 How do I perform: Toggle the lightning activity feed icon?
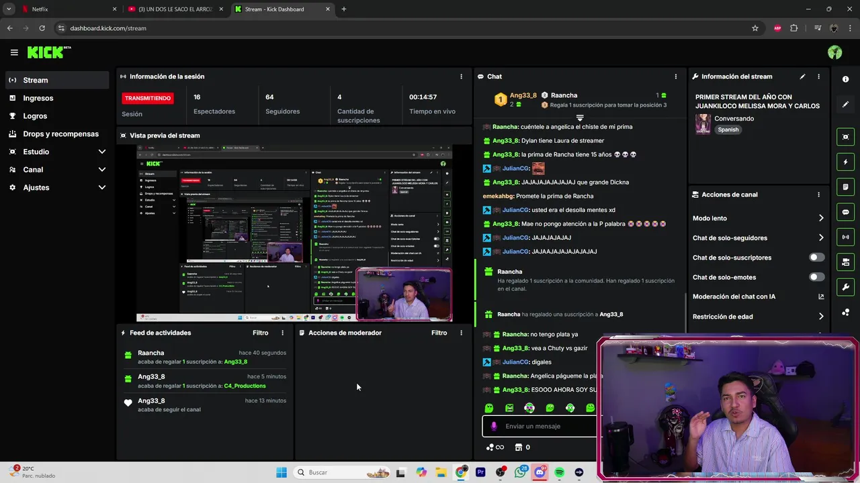[845, 162]
